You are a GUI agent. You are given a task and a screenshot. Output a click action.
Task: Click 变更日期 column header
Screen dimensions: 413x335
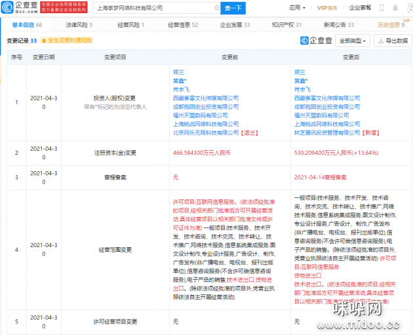44,57
